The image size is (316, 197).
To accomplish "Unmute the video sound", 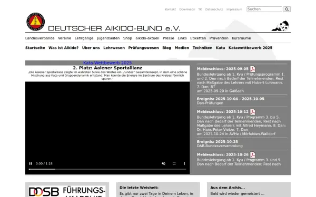I will (x=163, y=163).
